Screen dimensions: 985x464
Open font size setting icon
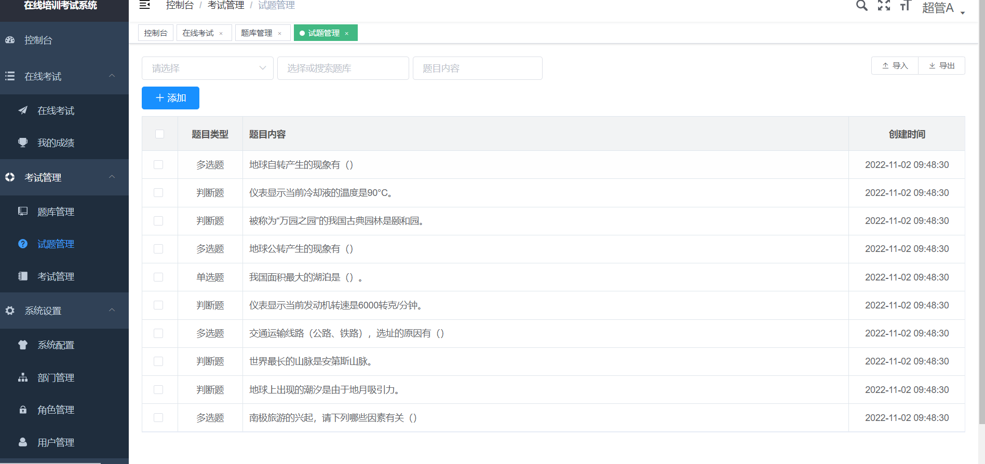click(906, 6)
